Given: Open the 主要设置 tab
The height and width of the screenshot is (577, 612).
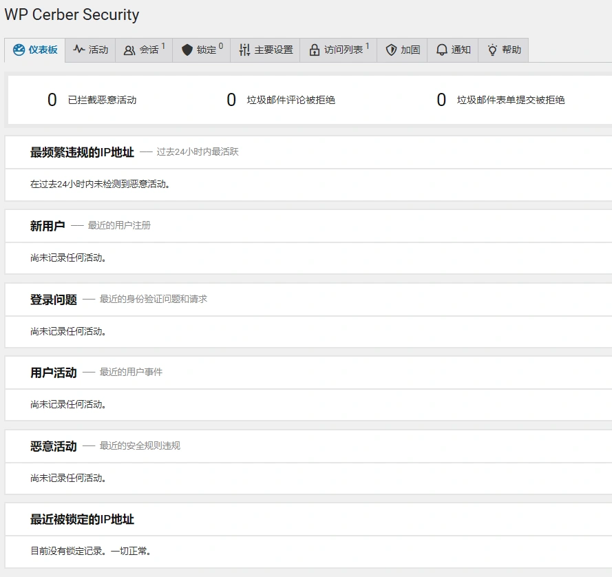Looking at the screenshot, I should click(265, 50).
